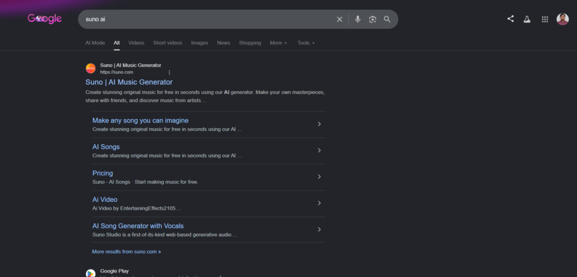The height and width of the screenshot is (277, 577).
Task: Clear the search box with X
Action: pyautogui.click(x=339, y=19)
